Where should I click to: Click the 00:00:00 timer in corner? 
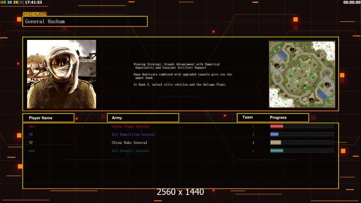tap(352, 2)
